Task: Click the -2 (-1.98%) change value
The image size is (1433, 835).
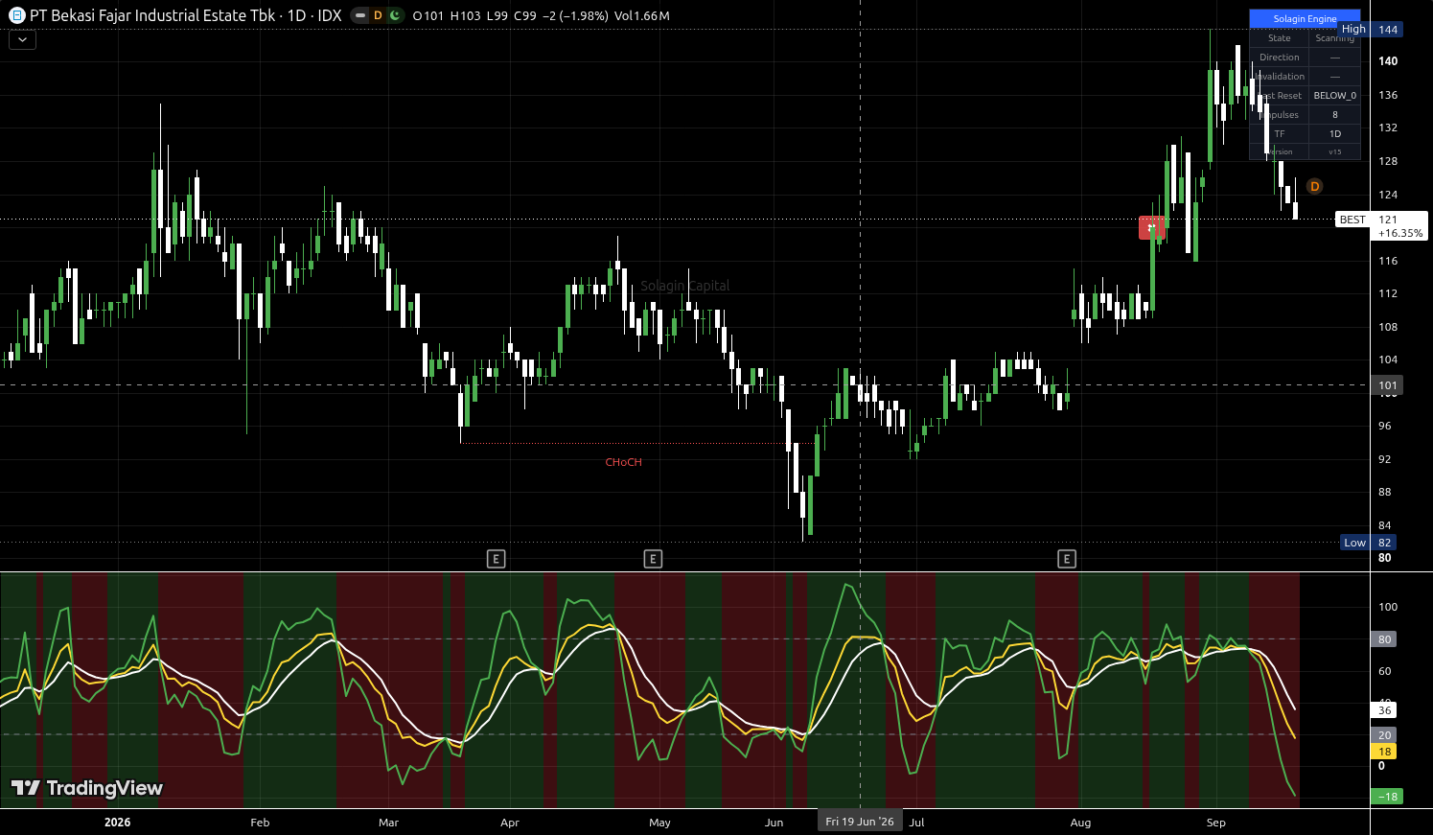Action: tap(574, 15)
